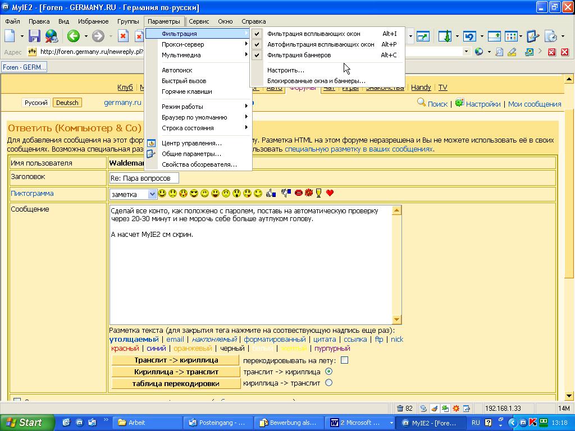Check the перекодировывать на лету checkbox
Viewport: 575px width, 431px height.
pyautogui.click(x=344, y=360)
